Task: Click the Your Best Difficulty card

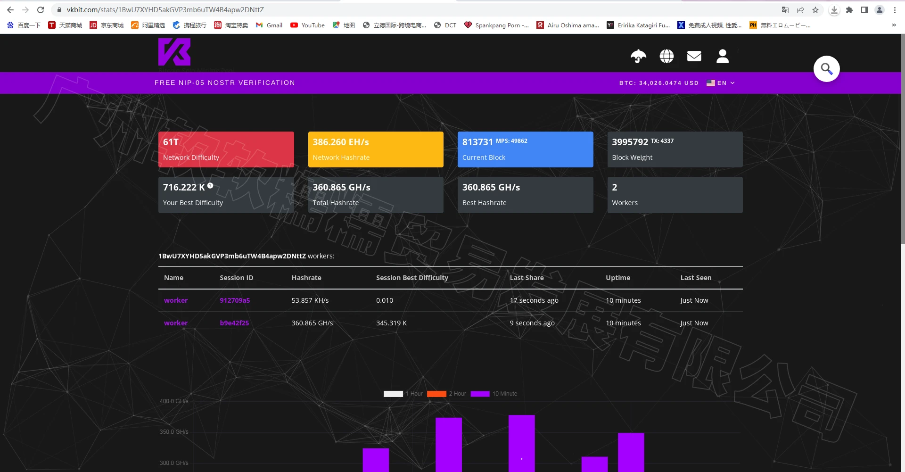Action: [226, 195]
